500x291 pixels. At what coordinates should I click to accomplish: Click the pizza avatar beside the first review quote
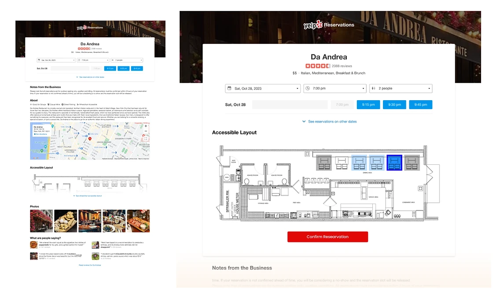[x=34, y=244]
